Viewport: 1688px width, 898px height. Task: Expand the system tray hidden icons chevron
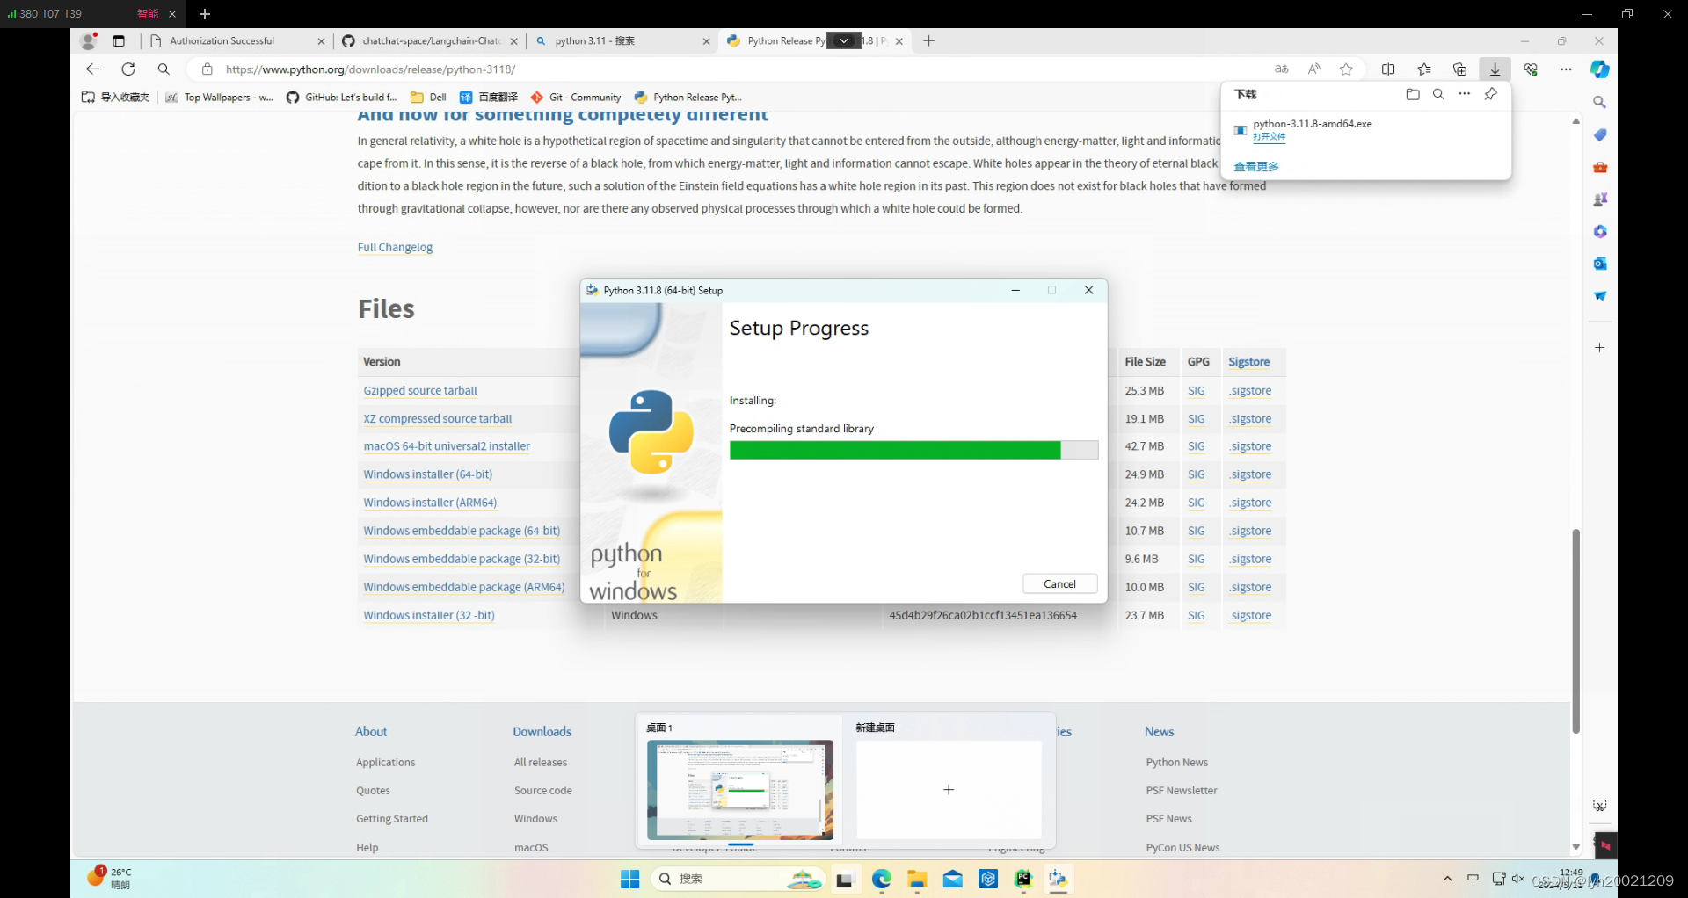[1447, 879]
